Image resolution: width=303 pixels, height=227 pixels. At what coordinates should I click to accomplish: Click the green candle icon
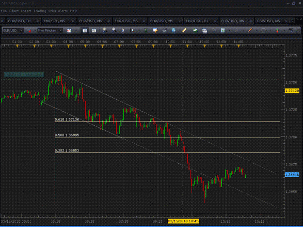click(146, 30)
